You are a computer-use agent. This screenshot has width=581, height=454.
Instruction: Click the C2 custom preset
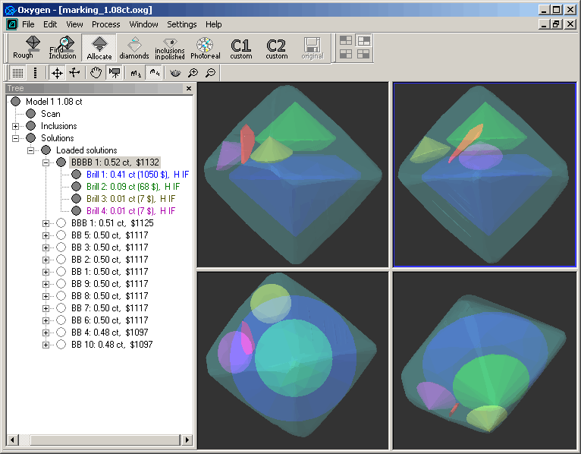click(276, 47)
